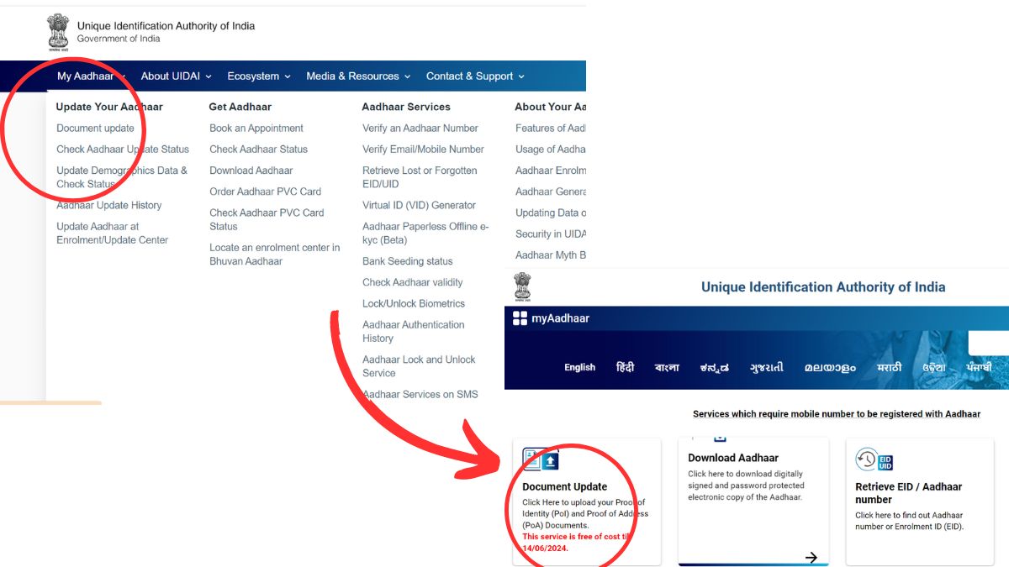Screen dimensions: 1009x567
Task: Switch language to English
Action: pyautogui.click(x=579, y=367)
